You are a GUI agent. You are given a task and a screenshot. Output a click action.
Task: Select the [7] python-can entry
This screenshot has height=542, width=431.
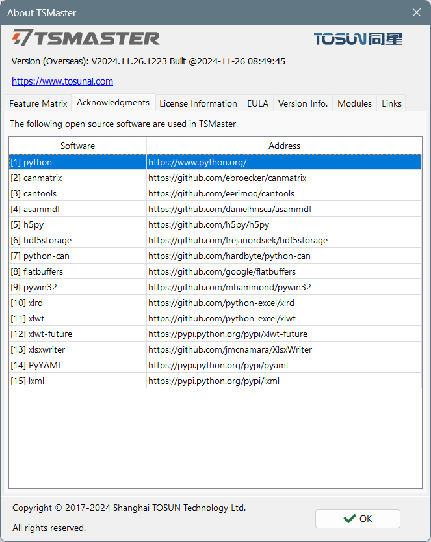pos(78,256)
